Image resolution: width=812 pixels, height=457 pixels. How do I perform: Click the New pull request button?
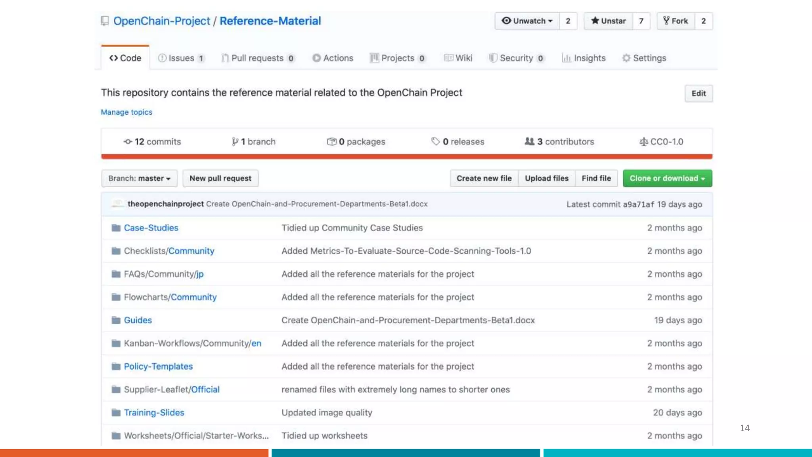tap(220, 179)
